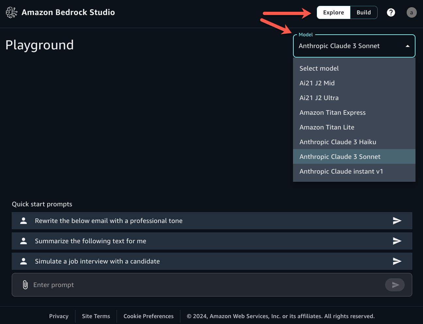423x324 pixels.
Task: Open the help question mark icon
Action: [x=391, y=12]
